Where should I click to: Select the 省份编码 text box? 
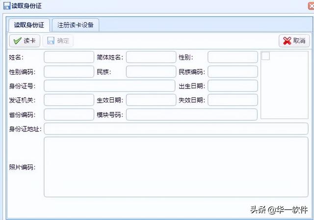point(69,114)
